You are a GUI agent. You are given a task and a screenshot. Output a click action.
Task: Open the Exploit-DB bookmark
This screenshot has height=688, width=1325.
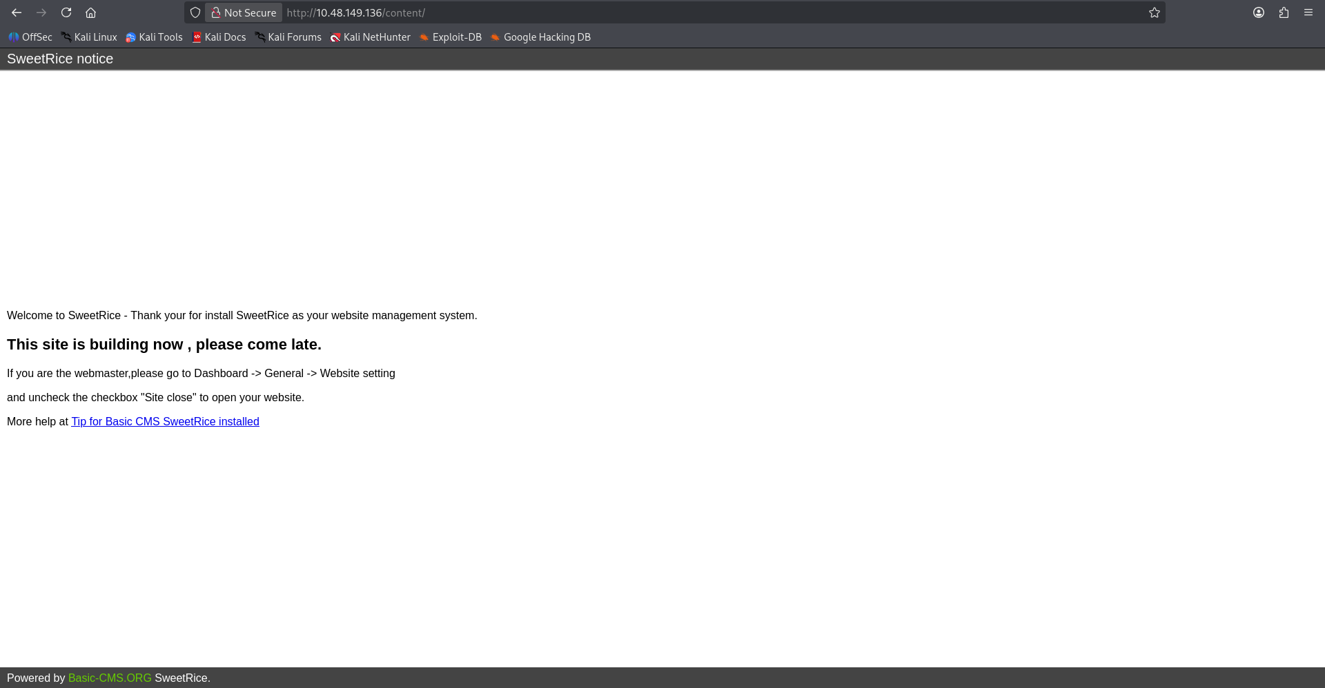tap(450, 37)
